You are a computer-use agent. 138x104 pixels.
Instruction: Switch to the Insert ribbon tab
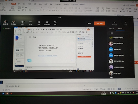[19, 4]
